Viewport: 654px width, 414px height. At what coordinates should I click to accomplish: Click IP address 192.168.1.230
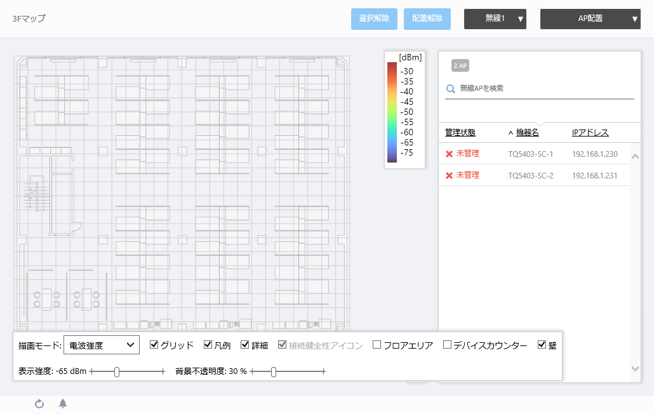pyautogui.click(x=595, y=154)
